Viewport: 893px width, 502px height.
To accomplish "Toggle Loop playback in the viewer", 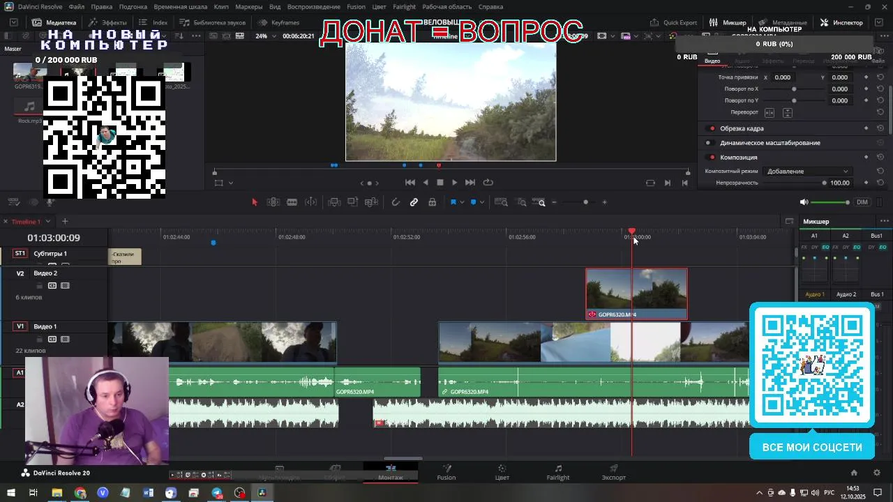I will pos(488,183).
